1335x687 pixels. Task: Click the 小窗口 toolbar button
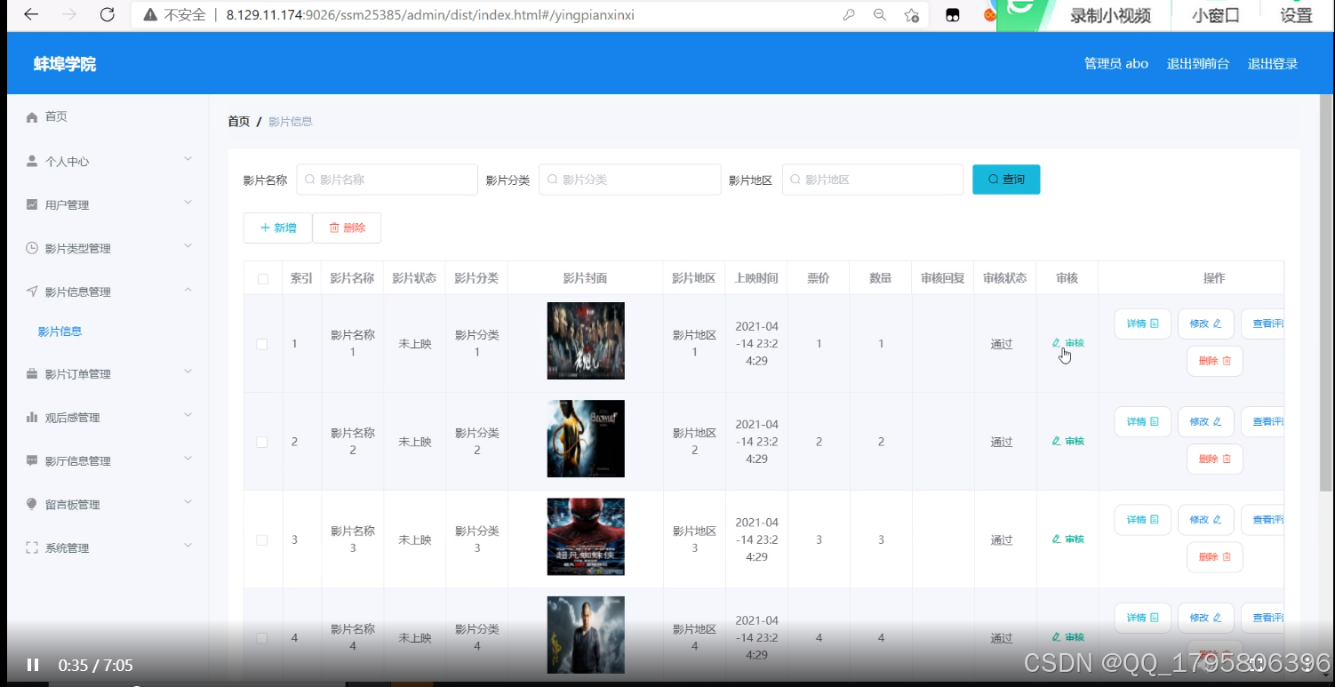pyautogui.click(x=1215, y=15)
